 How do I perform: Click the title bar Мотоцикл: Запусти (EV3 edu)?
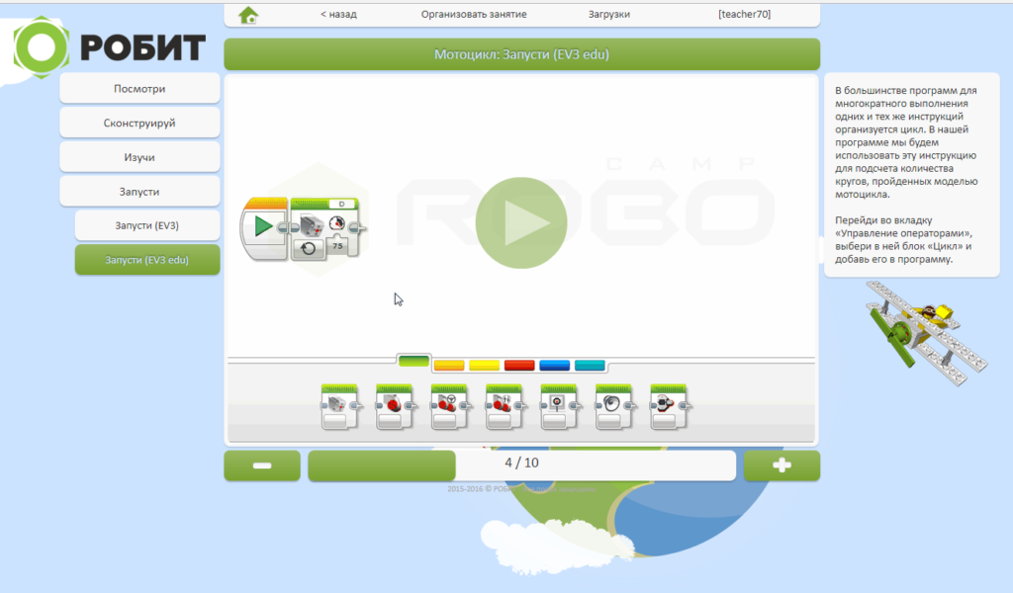(x=522, y=54)
